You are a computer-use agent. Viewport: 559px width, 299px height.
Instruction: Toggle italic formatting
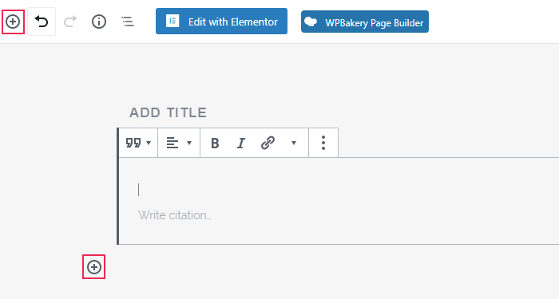point(241,143)
